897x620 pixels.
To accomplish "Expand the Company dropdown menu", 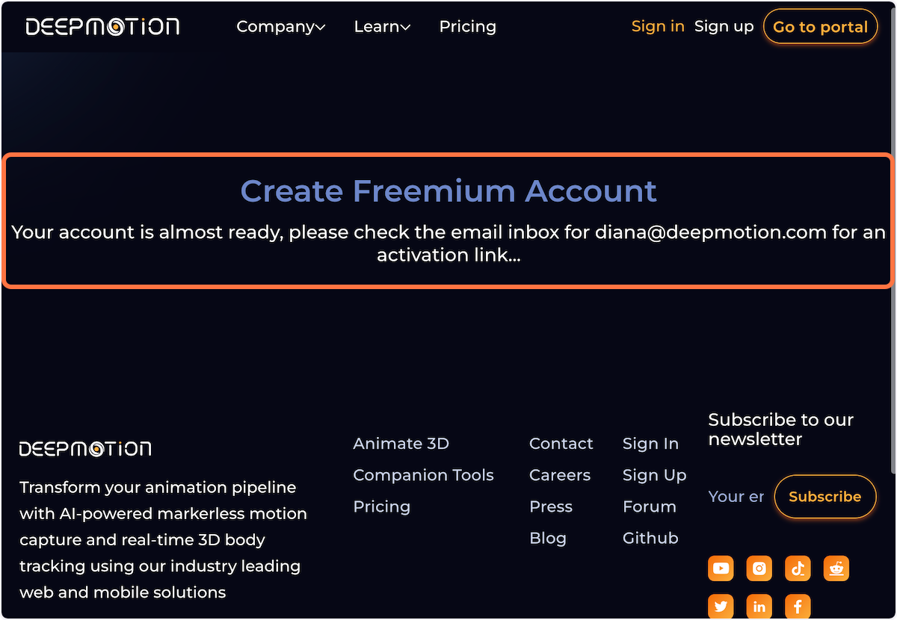I will click(275, 26).
